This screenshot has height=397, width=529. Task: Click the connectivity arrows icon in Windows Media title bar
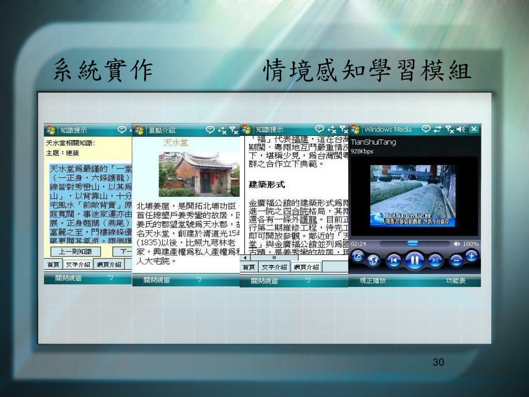click(438, 129)
